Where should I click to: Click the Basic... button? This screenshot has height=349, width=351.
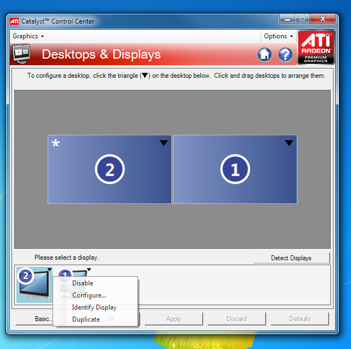pos(34,319)
